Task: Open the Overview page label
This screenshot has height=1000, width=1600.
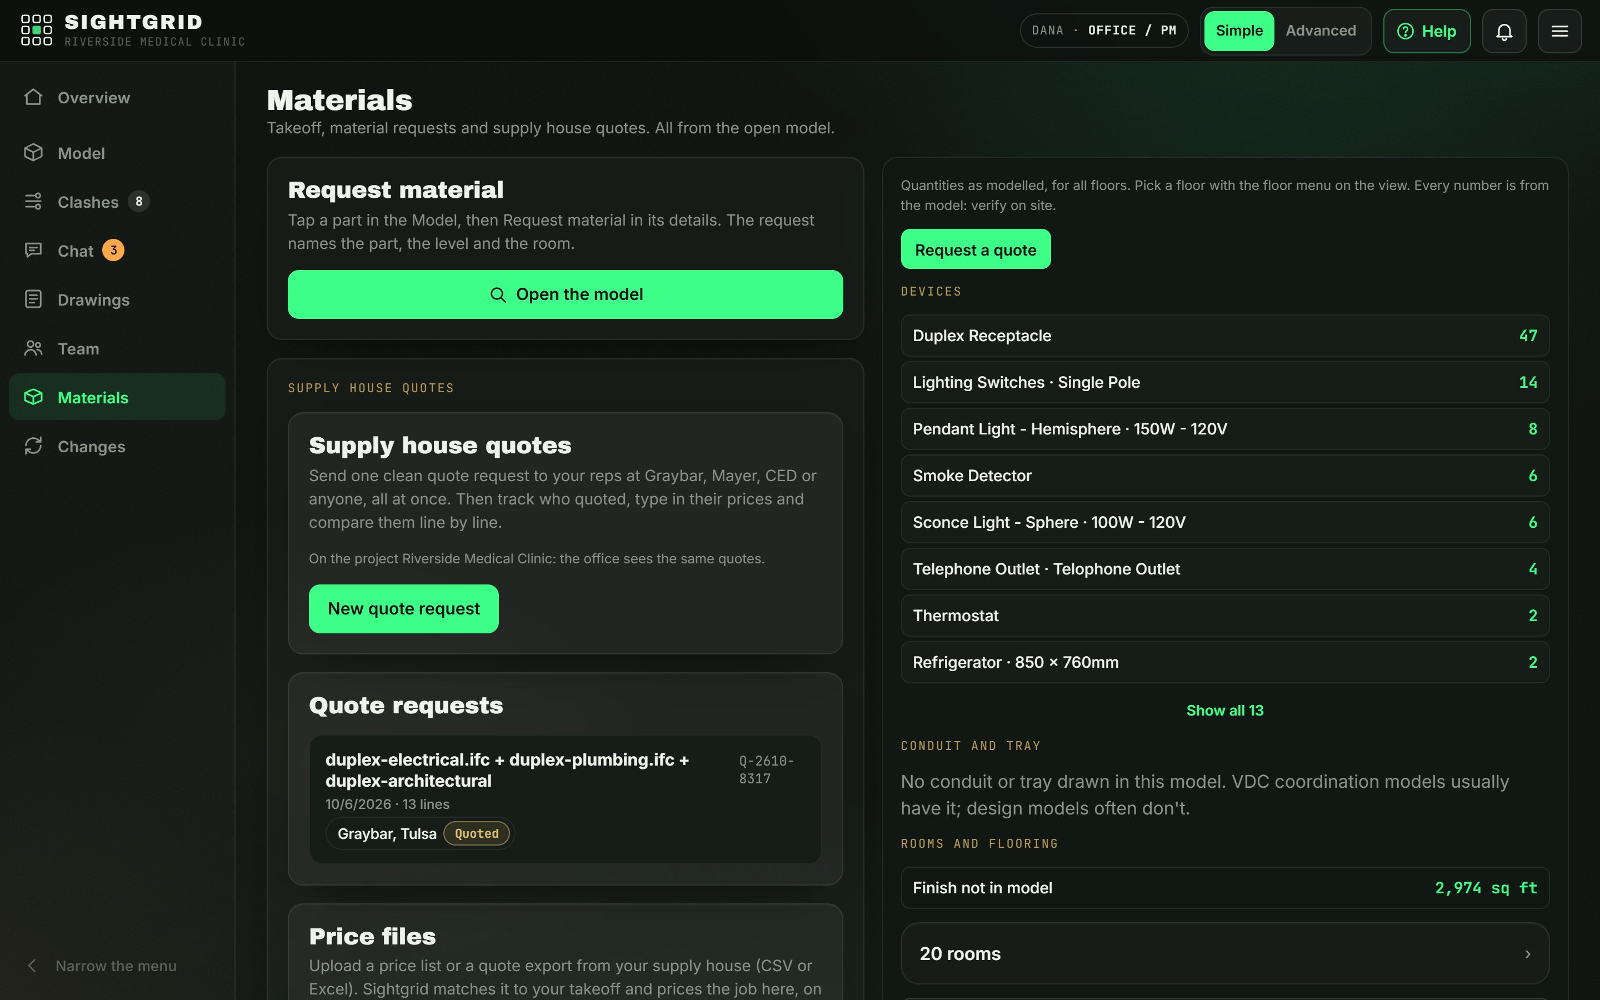Action: coord(94,98)
